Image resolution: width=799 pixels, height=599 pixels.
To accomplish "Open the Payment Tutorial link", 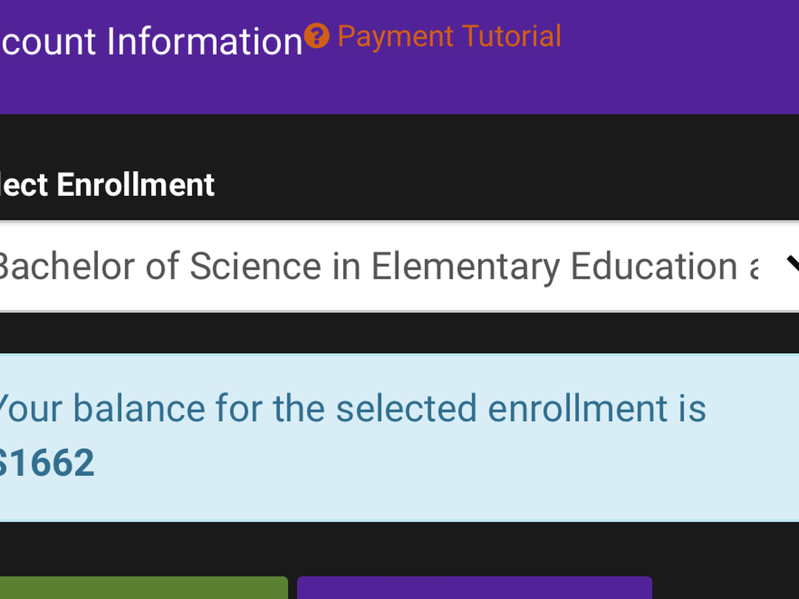I will point(449,36).
